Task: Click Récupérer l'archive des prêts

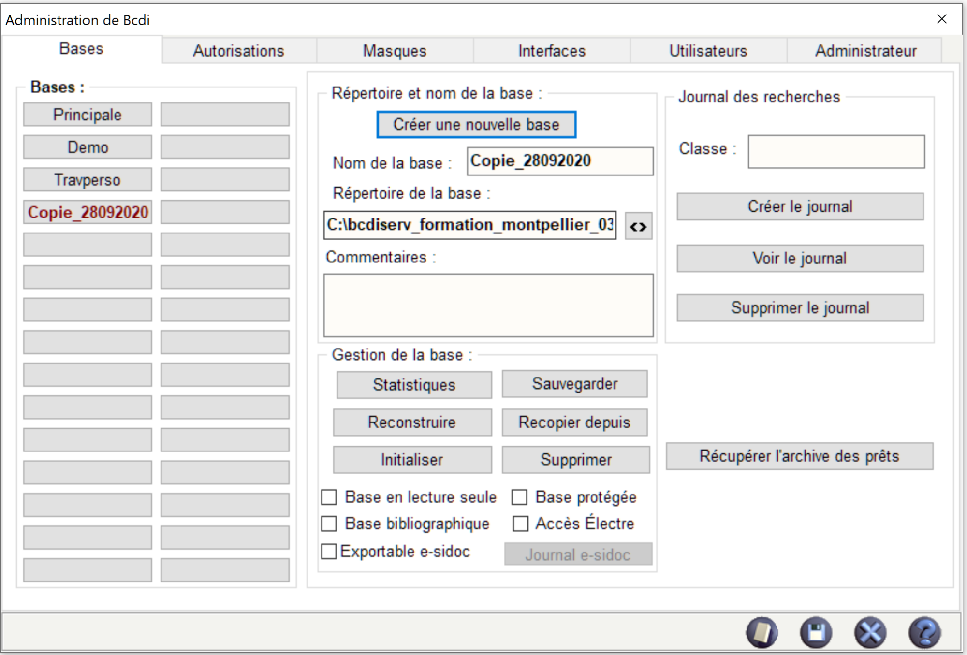Action: click(800, 456)
